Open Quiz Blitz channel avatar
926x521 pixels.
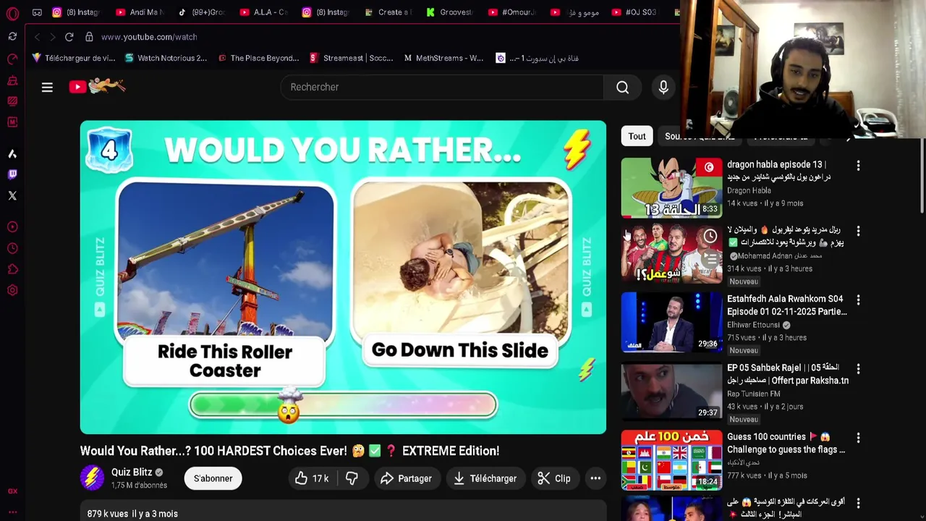click(92, 478)
